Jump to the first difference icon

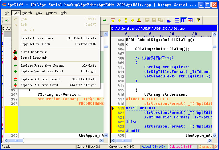(113, 20)
